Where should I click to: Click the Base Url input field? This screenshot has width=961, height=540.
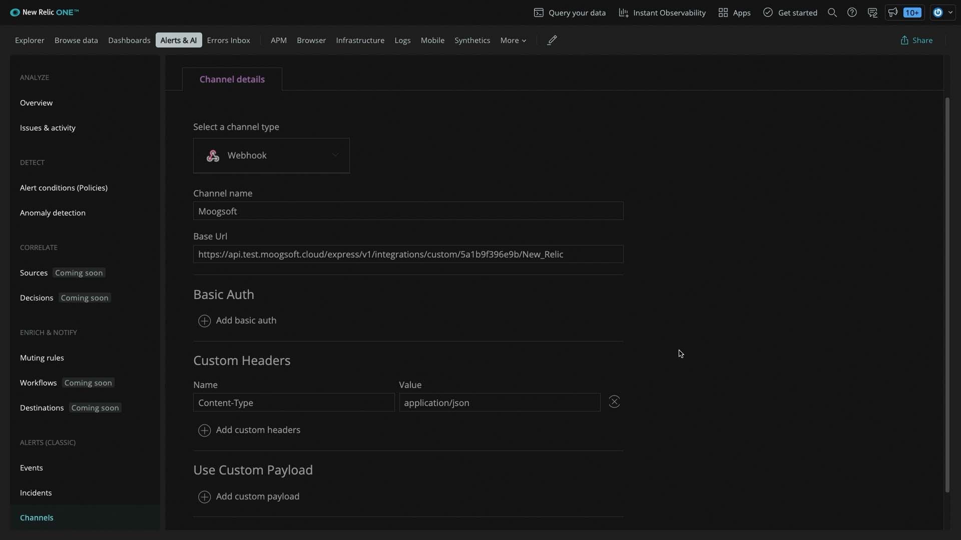tap(408, 254)
